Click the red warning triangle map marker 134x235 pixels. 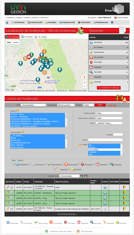click(x=29, y=56)
